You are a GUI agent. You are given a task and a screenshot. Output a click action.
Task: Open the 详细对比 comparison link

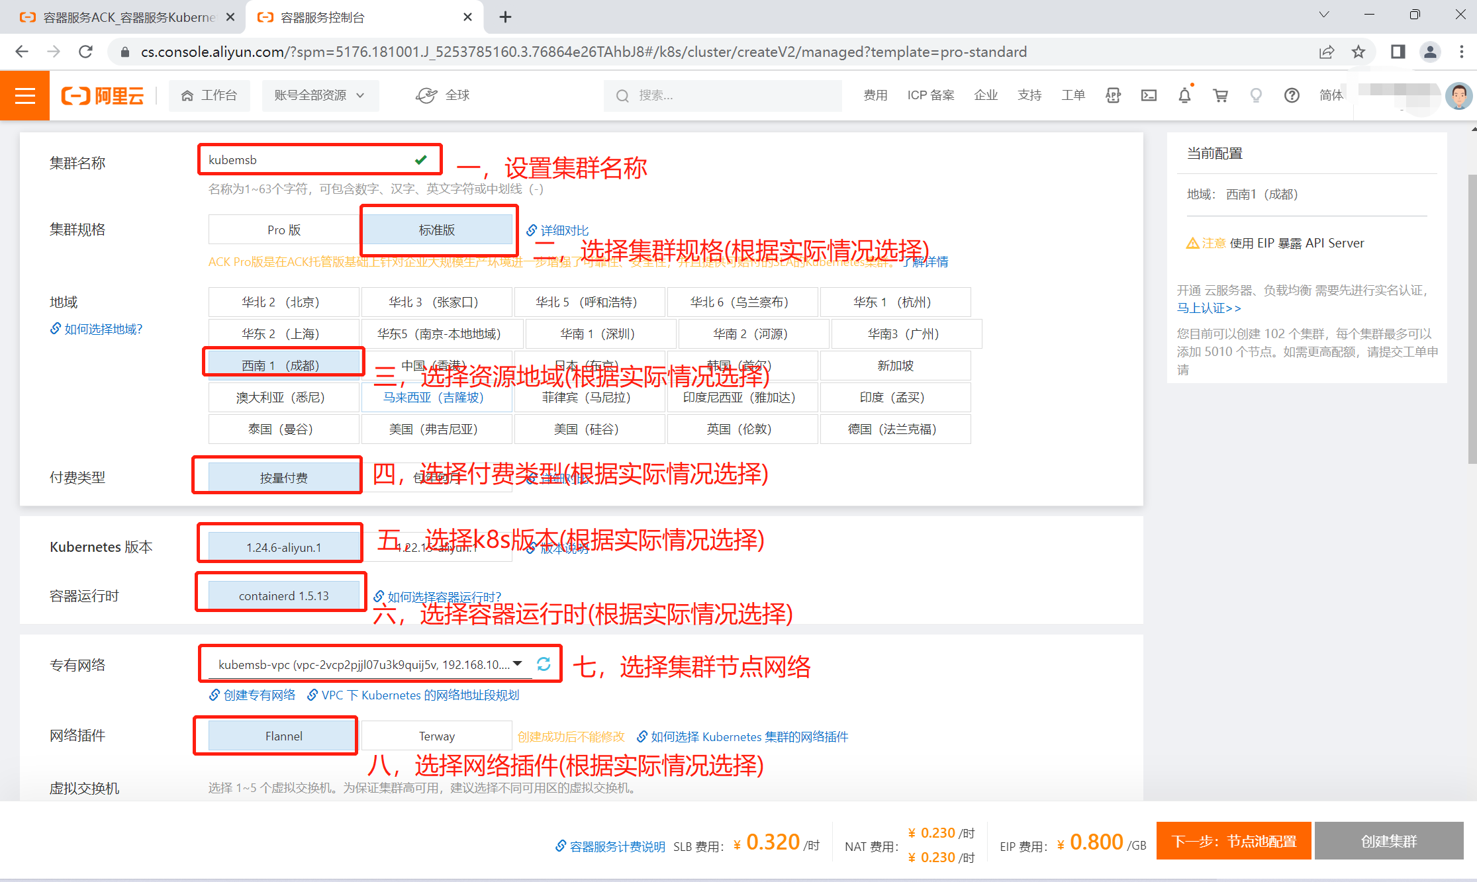557,230
